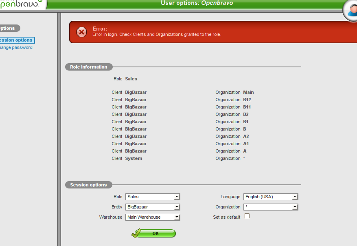
Task: Click the red error X icon
Action: tap(82, 32)
